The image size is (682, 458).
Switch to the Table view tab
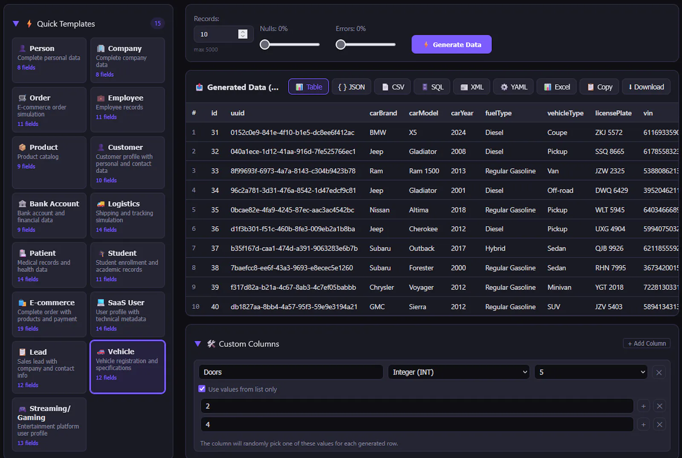[309, 87]
